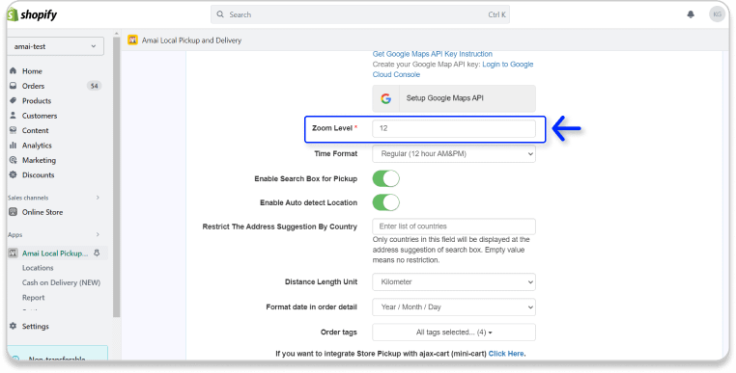Click the Setup Google Maps API button
Image resolution: width=736 pixels, height=373 pixels.
pos(454,98)
